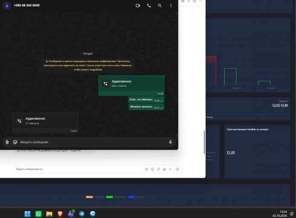Screen dimensions: 296x218
Task: Click the missed 'Нет ответа' audio call bubble
Action: [x=131, y=86]
